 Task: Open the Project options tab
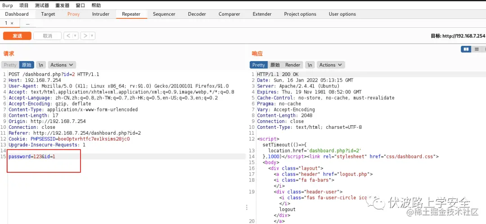(300, 14)
